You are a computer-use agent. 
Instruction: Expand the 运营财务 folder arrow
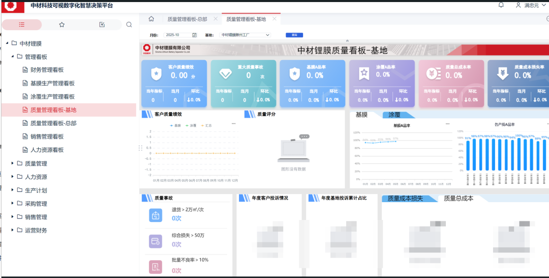(x=13, y=230)
